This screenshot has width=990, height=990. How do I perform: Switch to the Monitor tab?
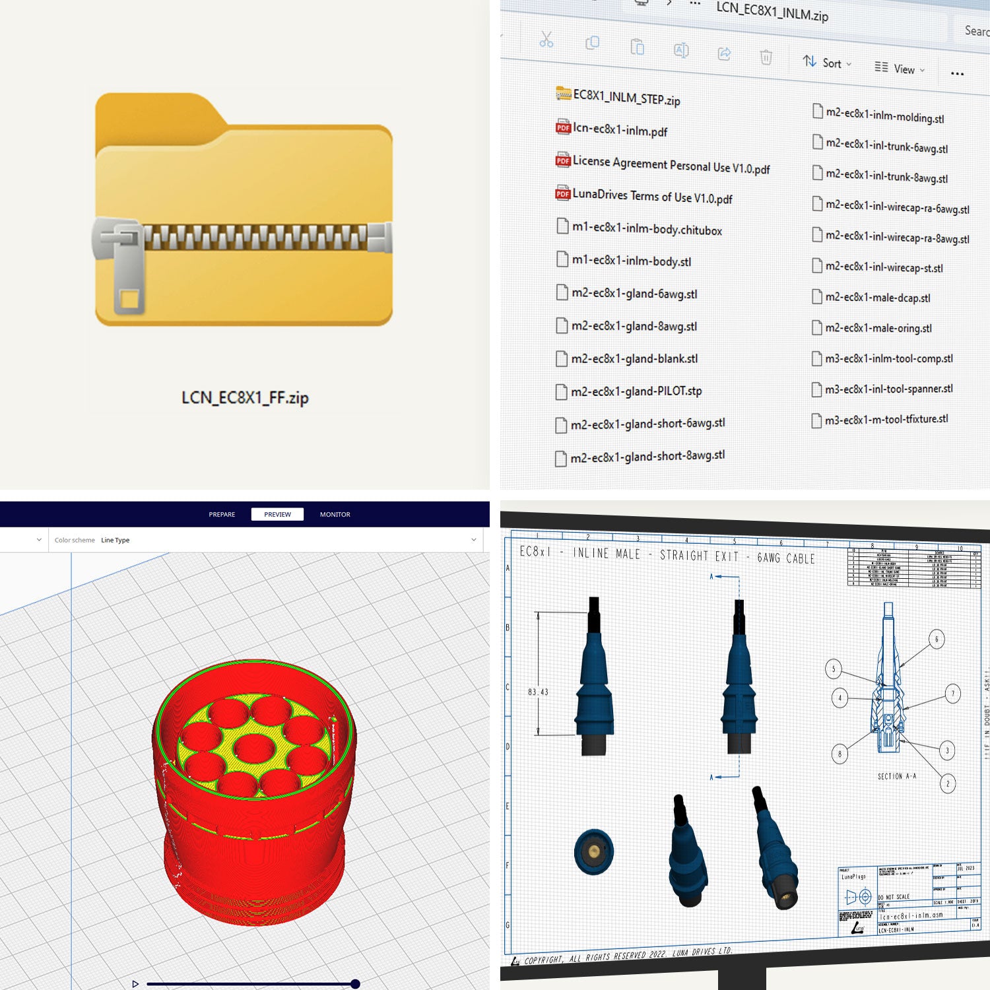(335, 514)
